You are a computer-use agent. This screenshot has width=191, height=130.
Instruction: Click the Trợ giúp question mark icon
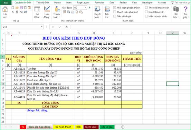[185, 9]
